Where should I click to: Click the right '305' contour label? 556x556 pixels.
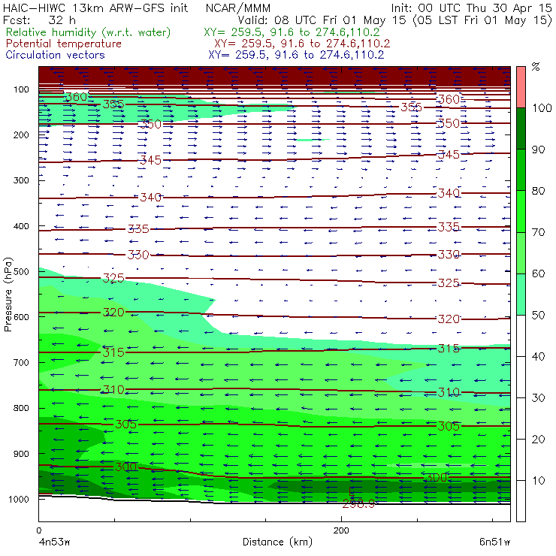pyautogui.click(x=449, y=426)
